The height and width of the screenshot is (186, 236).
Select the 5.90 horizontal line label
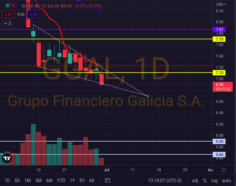pyautogui.click(x=219, y=141)
